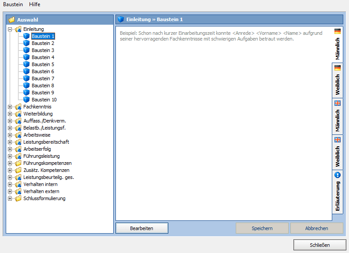
Task: Click the Arbeitserfolg folder icon
Action: pos(18,149)
